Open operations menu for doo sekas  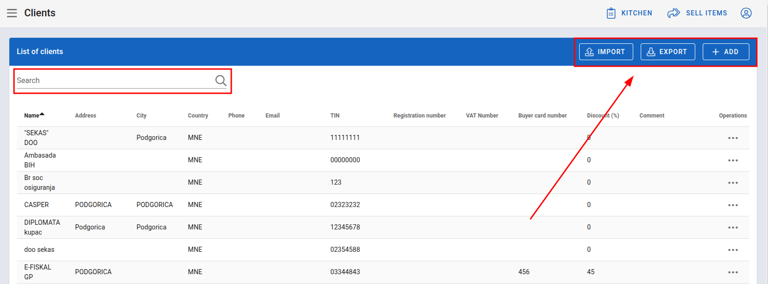(x=733, y=250)
